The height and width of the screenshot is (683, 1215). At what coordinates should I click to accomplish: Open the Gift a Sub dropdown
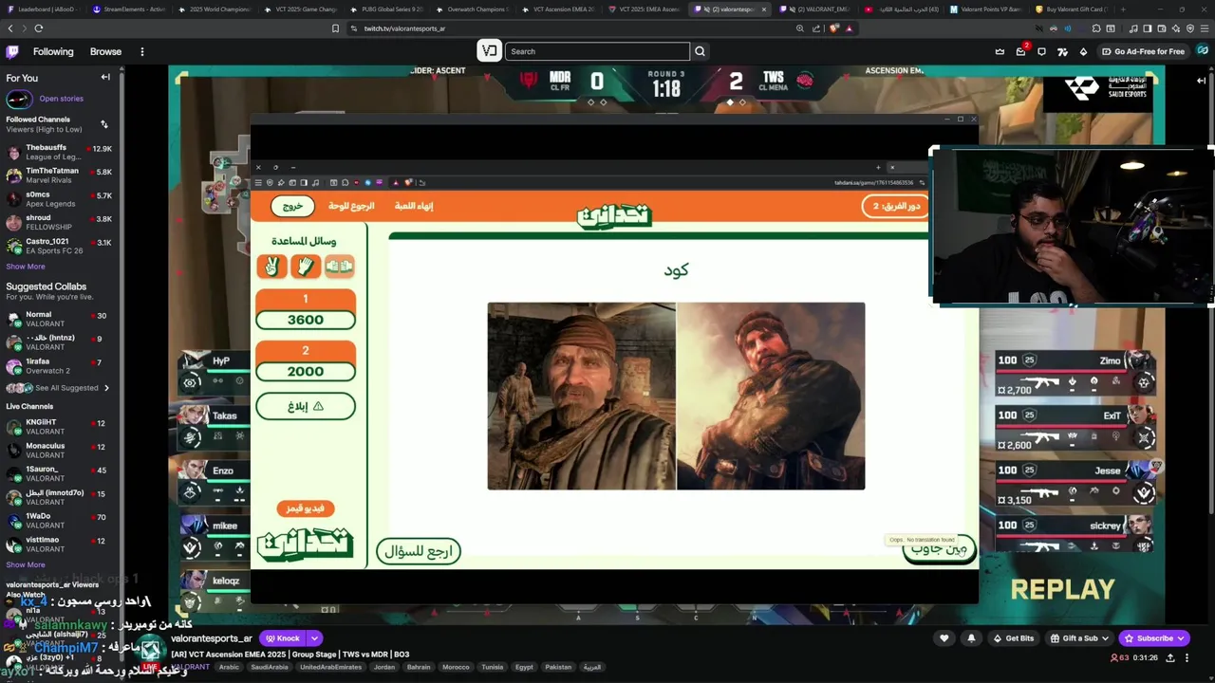[1077, 638]
